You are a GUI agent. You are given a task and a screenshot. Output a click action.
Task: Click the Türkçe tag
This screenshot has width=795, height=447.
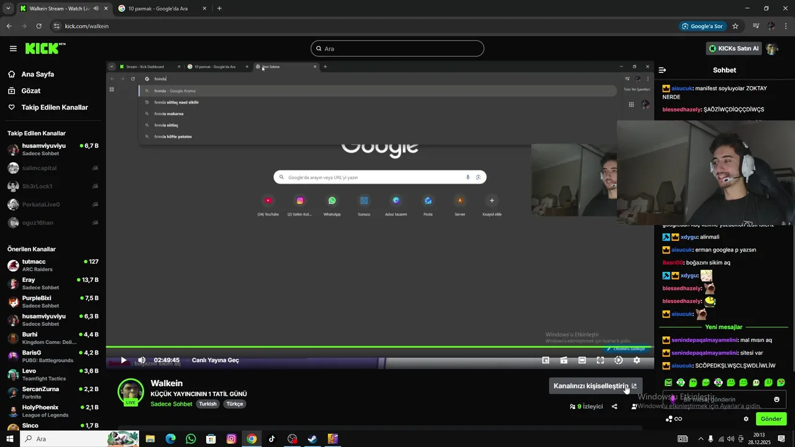point(235,404)
